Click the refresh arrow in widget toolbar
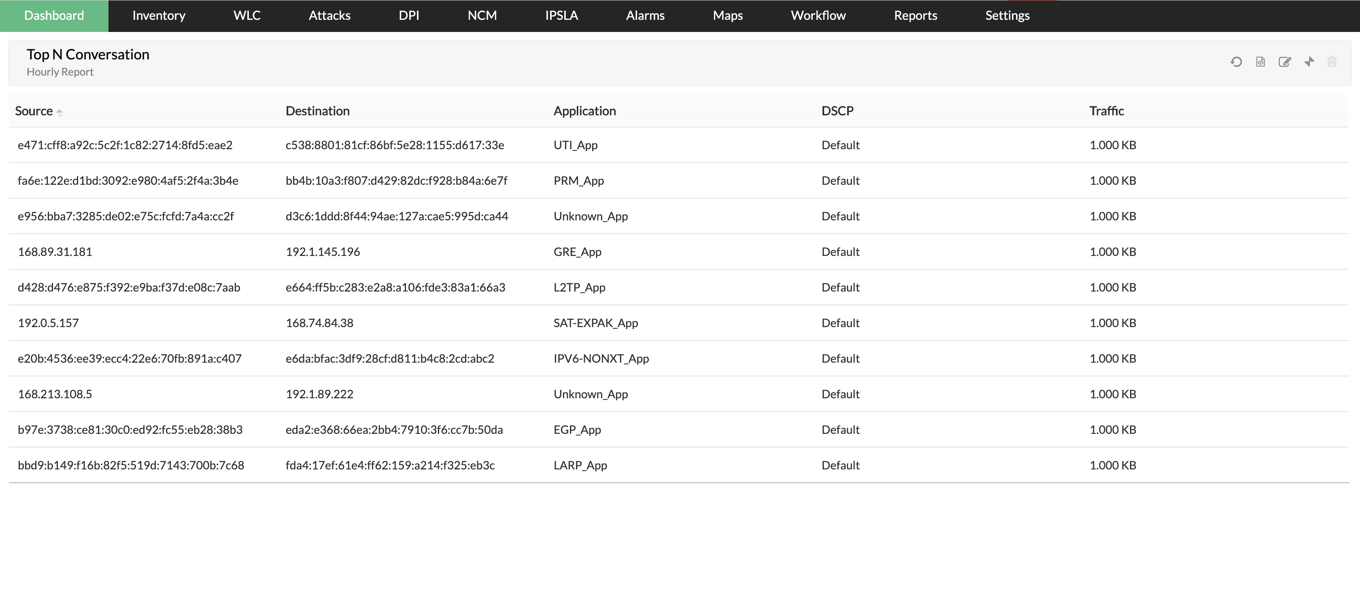The image size is (1360, 598). [1235, 62]
